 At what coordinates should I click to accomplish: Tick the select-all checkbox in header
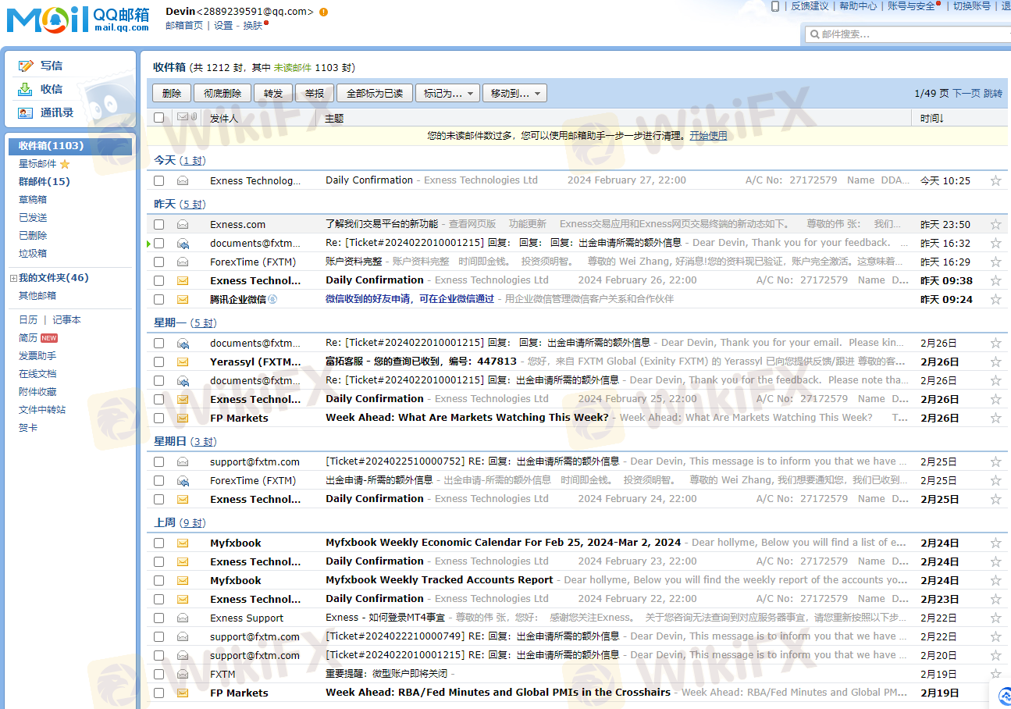point(159,118)
